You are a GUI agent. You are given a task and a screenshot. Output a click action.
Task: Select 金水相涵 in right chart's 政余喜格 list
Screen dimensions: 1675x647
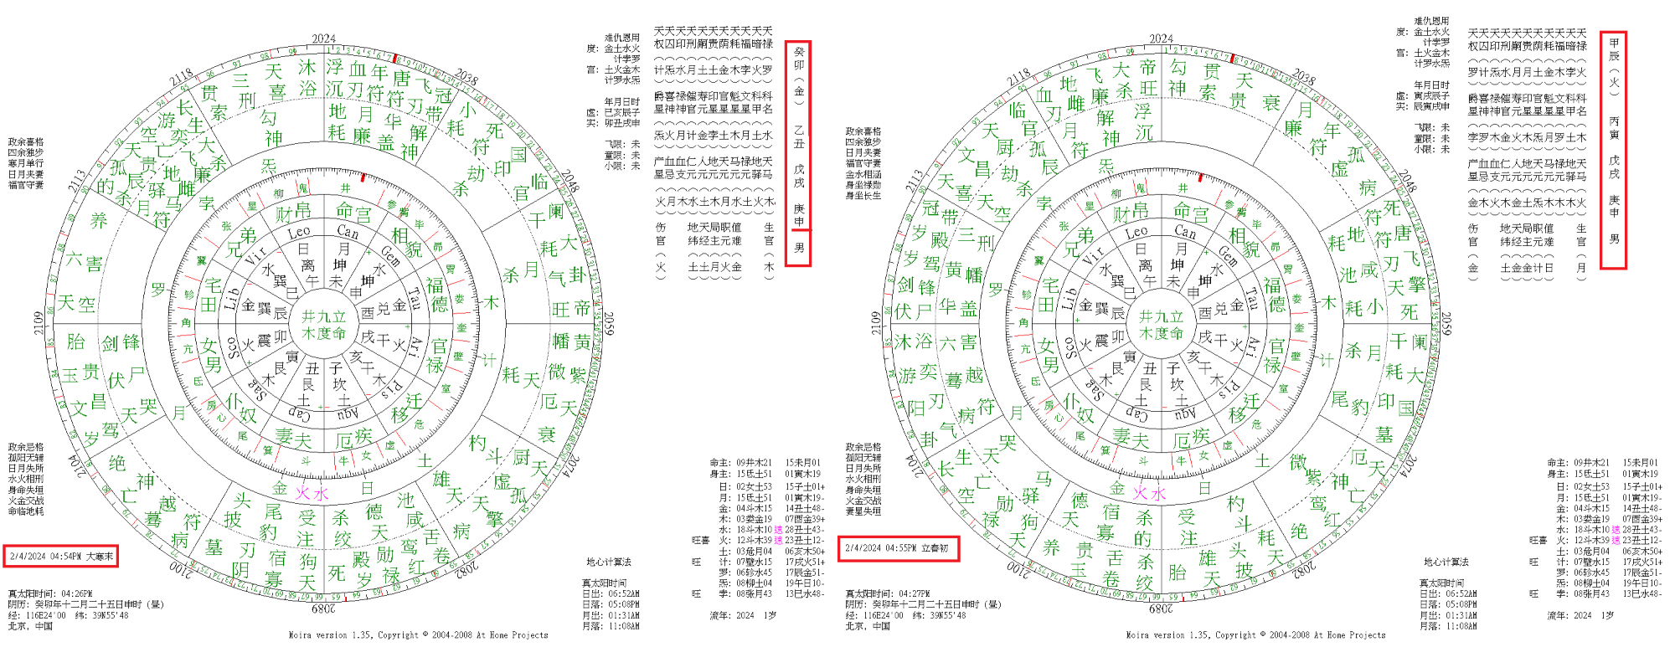863,174
